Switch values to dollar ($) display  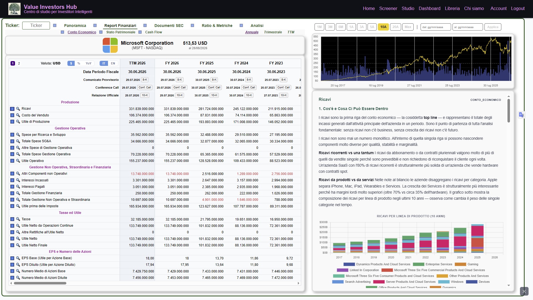pos(71,63)
